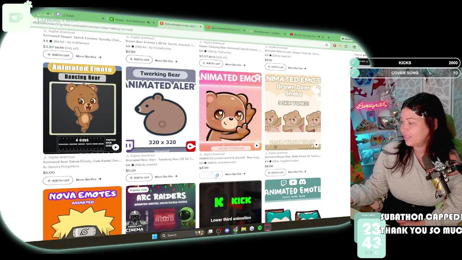Open the Windows Start menu
The image size is (462, 260).
[154, 237]
